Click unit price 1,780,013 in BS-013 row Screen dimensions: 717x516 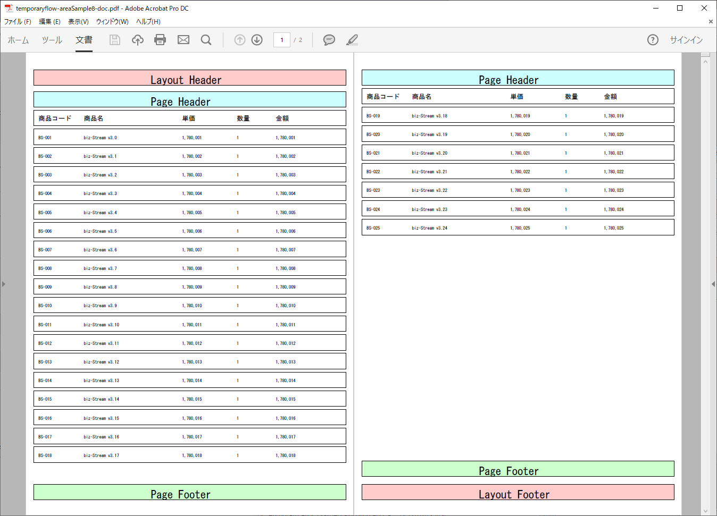192,362
